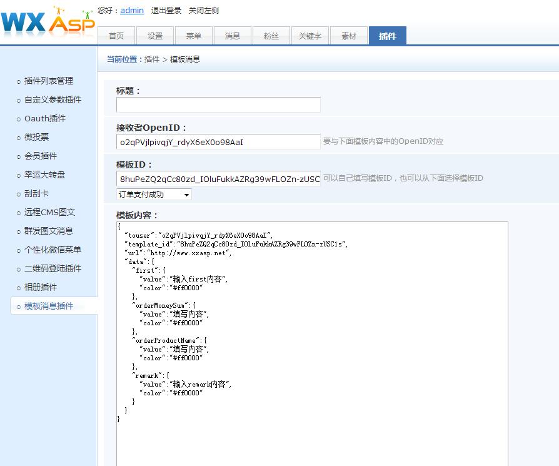Click the 输入remark内容 value line
Image resolution: width=559 pixels, height=466 pixels.
coord(185,384)
